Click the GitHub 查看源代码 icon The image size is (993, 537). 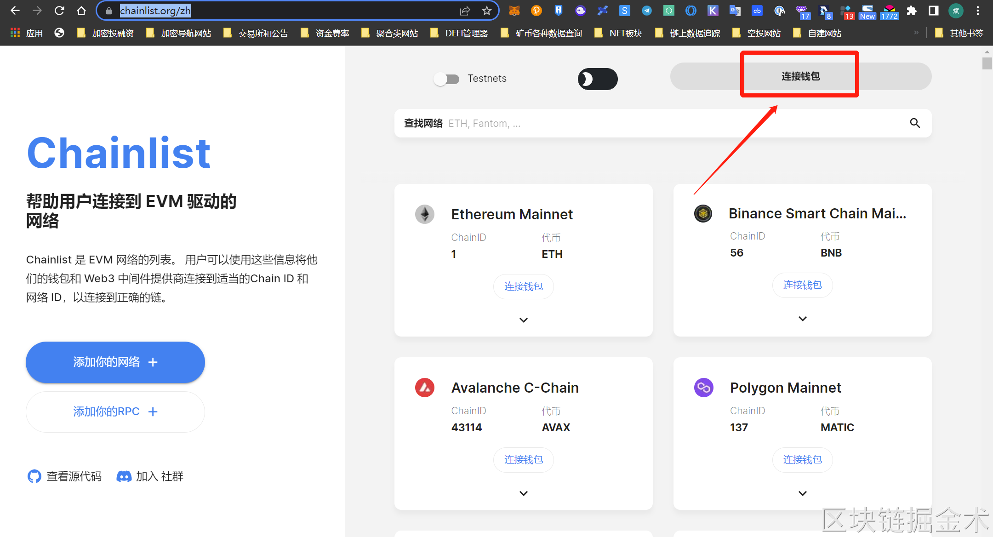tap(34, 476)
